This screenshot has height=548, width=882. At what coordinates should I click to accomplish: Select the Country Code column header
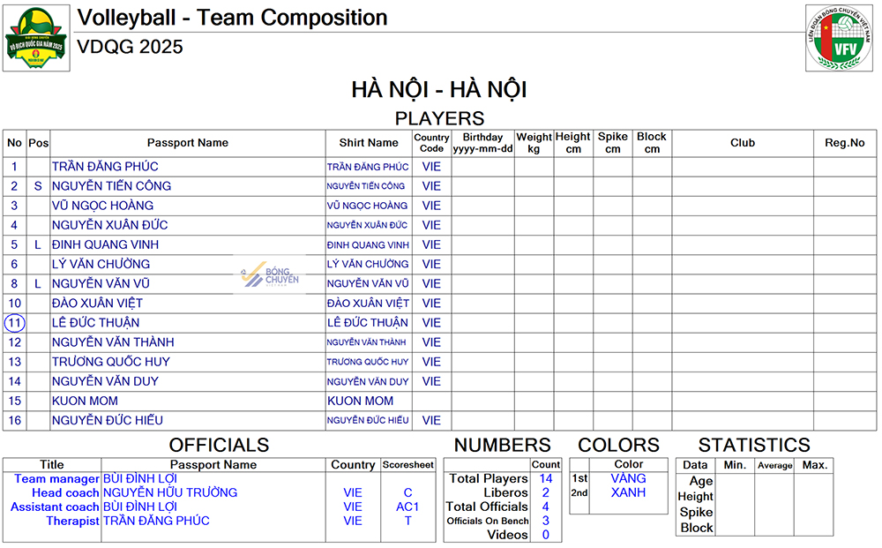tap(431, 143)
